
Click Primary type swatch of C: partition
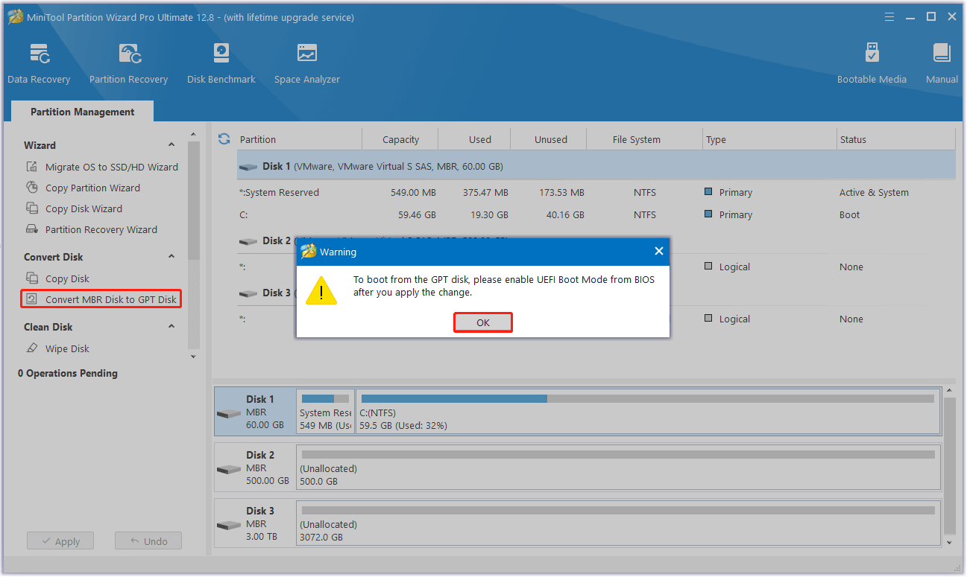(708, 214)
